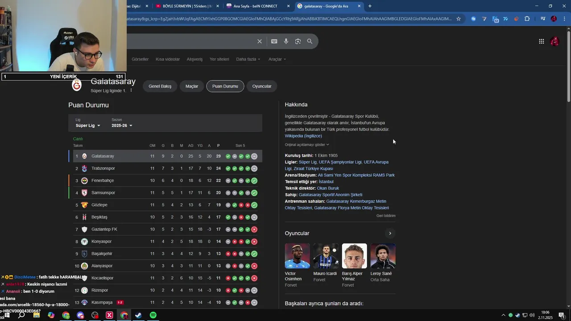Click the Kasımpaşa live score 1-2 badge
The width and height of the screenshot is (571, 321).
click(120, 302)
